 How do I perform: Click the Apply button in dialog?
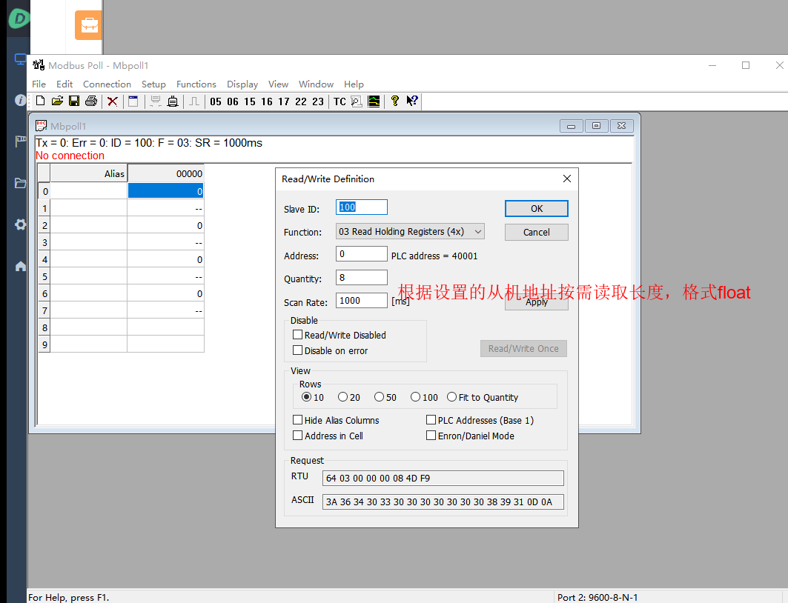click(536, 302)
